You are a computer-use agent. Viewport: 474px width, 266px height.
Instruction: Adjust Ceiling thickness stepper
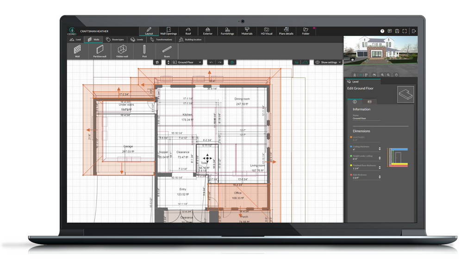(x=380, y=149)
